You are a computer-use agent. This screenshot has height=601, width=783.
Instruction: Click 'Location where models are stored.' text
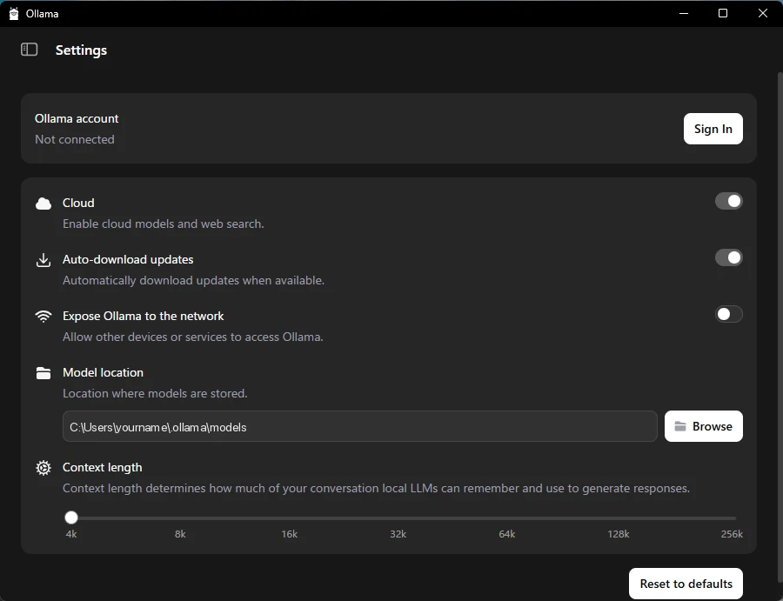pyautogui.click(x=155, y=393)
